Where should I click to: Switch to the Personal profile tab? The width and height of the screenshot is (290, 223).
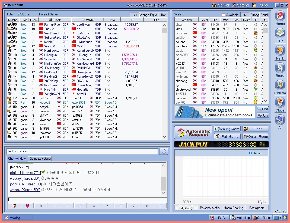210,208
